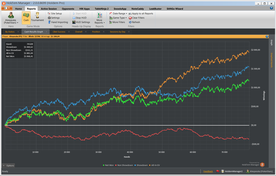Close the Overall tab

86,32
